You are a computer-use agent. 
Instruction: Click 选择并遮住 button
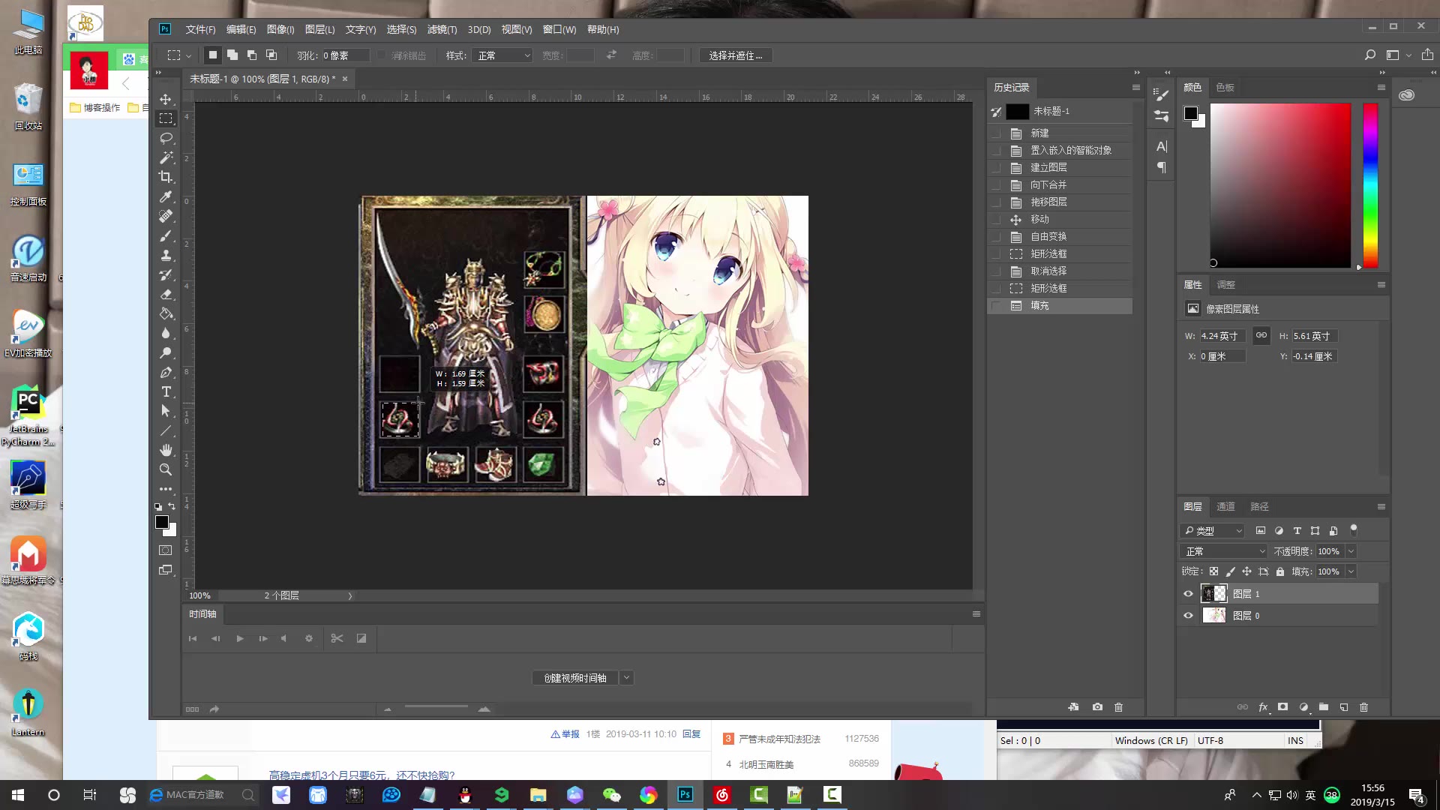tap(736, 55)
